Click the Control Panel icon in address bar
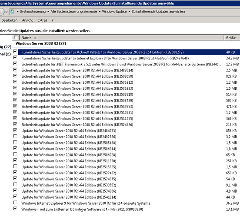The image size is (240, 219). pos(12,11)
